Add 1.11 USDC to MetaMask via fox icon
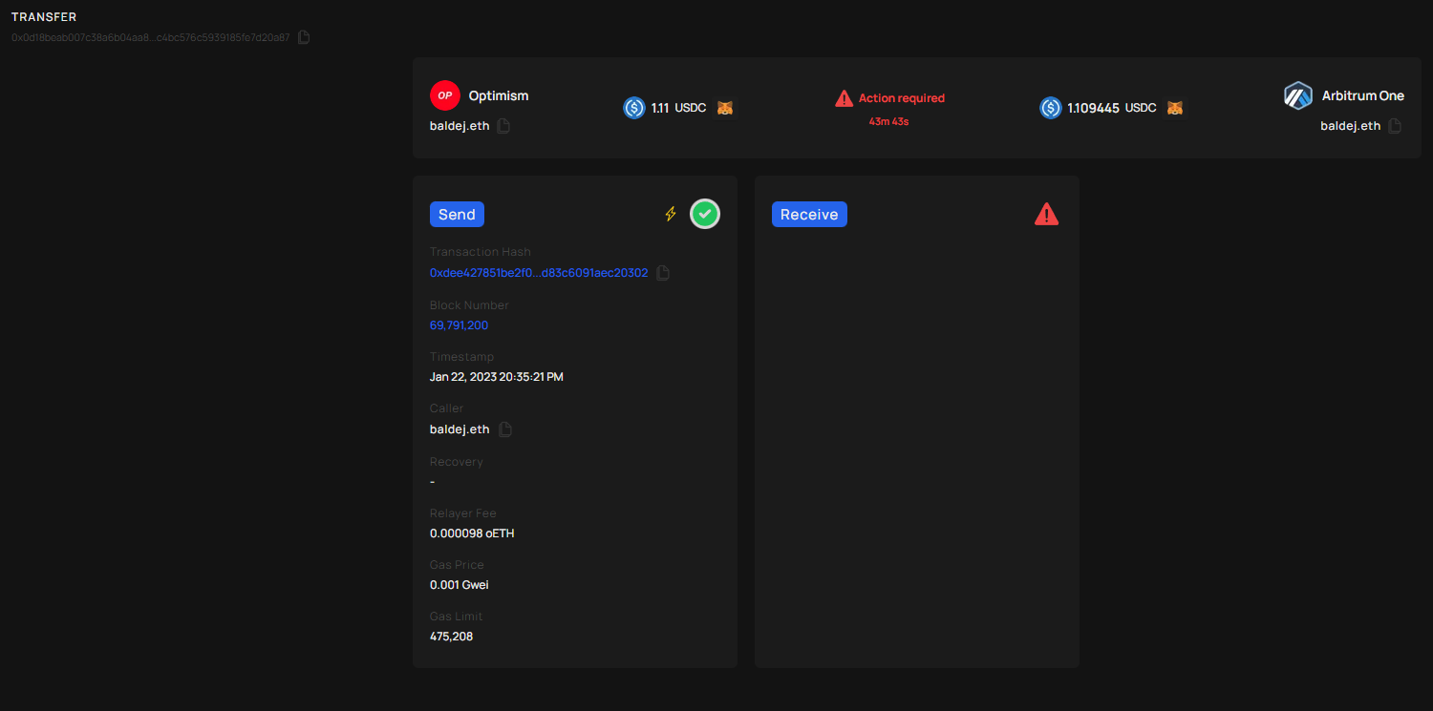The image size is (1433, 711). [724, 107]
